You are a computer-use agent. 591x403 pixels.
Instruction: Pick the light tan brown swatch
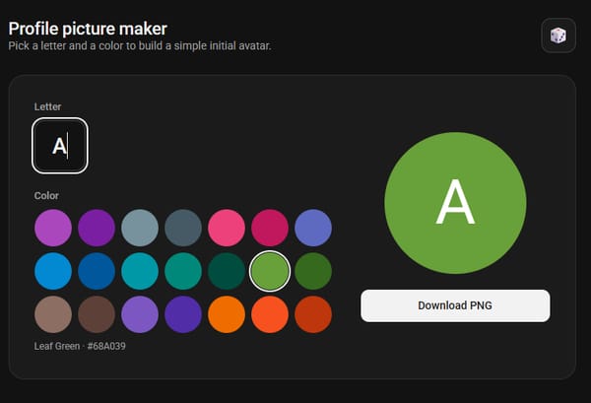[x=53, y=314]
